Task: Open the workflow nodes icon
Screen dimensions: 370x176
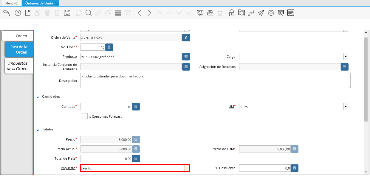Action: pos(251,13)
